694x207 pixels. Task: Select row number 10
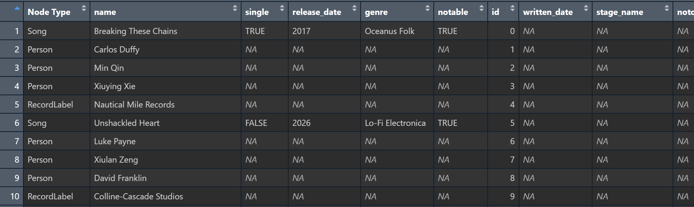[12, 196]
